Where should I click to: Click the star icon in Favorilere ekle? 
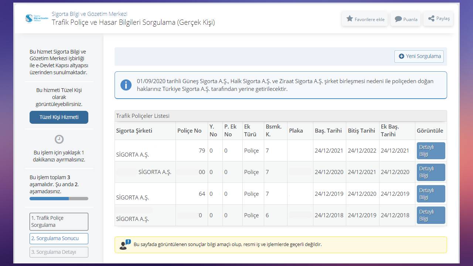point(350,19)
